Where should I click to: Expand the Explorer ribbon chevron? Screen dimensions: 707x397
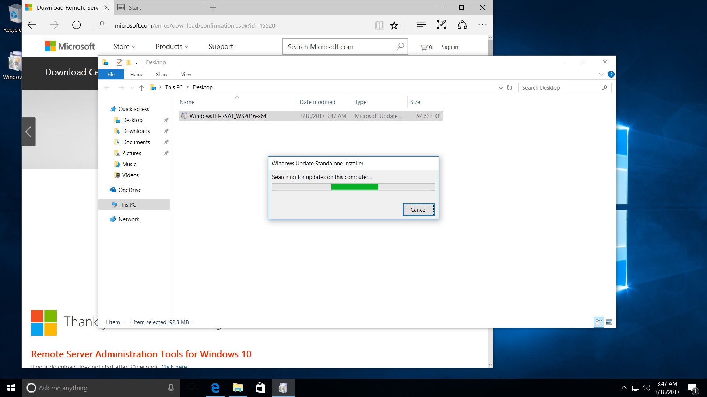[x=601, y=74]
